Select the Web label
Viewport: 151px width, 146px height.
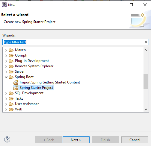pyautogui.click(x=19, y=109)
